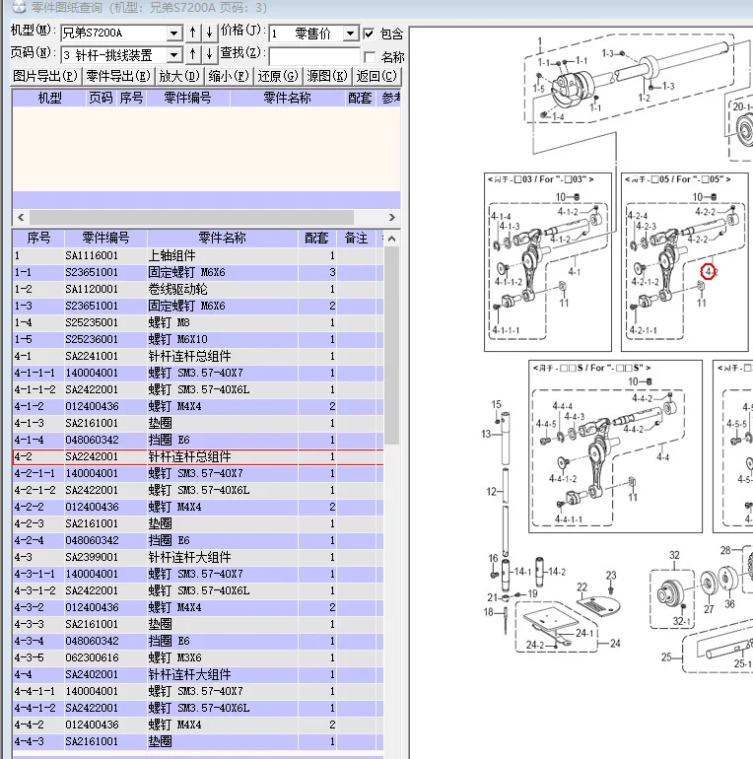Image resolution: width=753 pixels, height=759 pixels.
Task: Click the 零件名称 header in lower parts list
Action: (223, 239)
